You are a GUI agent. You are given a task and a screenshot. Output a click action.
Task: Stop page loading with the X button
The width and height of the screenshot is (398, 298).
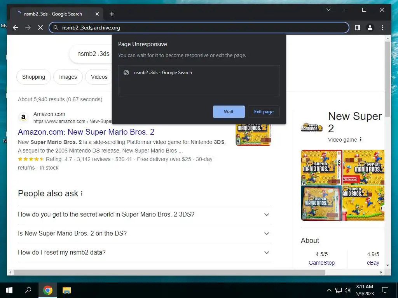(40, 28)
